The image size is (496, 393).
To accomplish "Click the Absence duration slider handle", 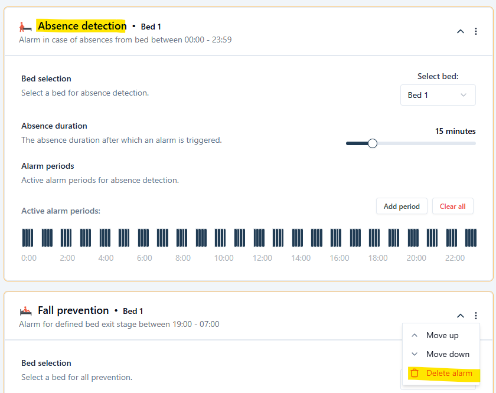I will pyautogui.click(x=372, y=143).
